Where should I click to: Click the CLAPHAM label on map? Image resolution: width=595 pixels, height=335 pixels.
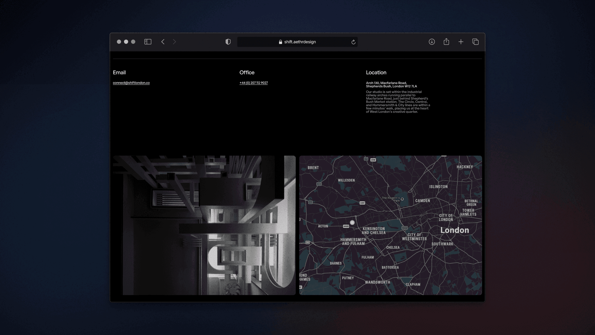(413, 284)
